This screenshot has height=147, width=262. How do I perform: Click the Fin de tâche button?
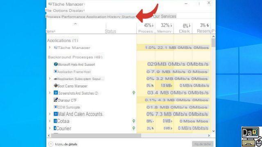click(x=203, y=144)
